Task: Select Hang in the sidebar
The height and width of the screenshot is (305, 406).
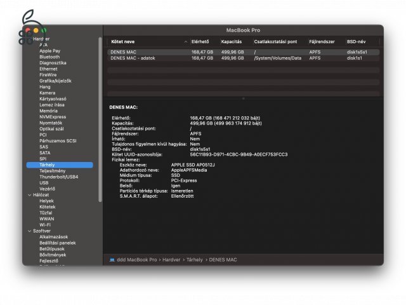Action: pos(45,87)
